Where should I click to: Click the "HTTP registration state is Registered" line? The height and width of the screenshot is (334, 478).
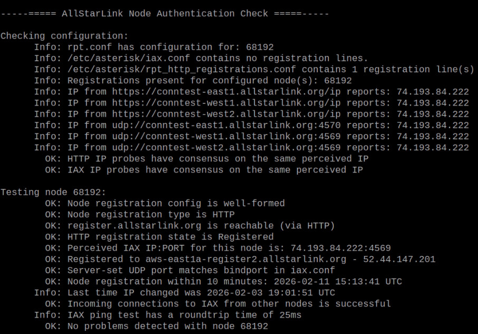tap(170, 236)
